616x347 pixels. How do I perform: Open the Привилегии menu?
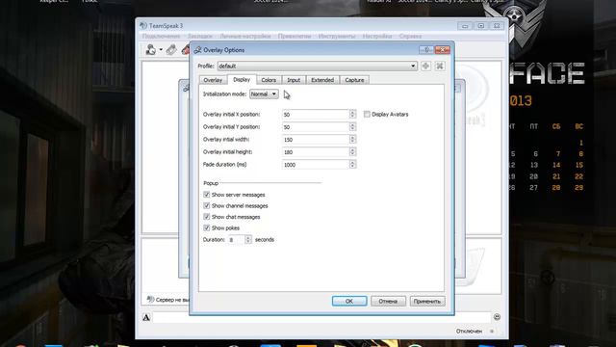(295, 37)
